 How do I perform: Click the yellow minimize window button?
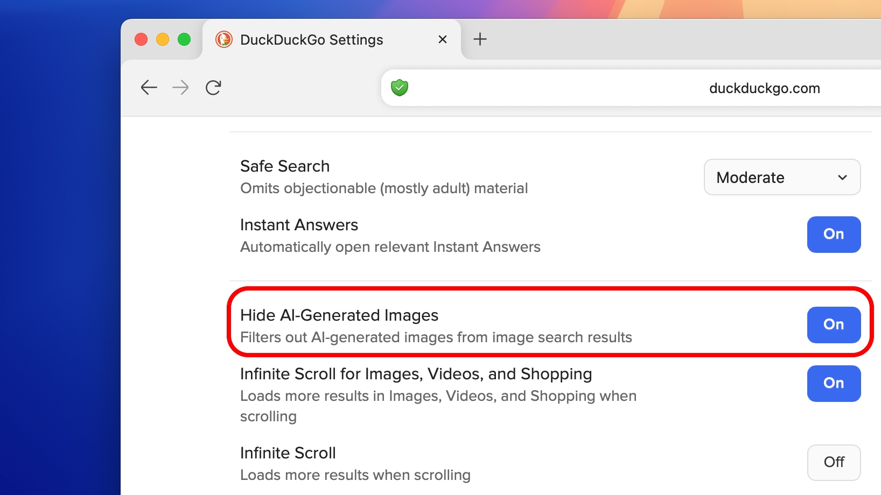[x=163, y=39]
